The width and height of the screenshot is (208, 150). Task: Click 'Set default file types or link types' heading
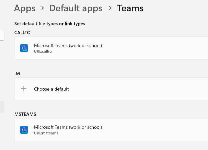pyautogui.click(x=50, y=24)
